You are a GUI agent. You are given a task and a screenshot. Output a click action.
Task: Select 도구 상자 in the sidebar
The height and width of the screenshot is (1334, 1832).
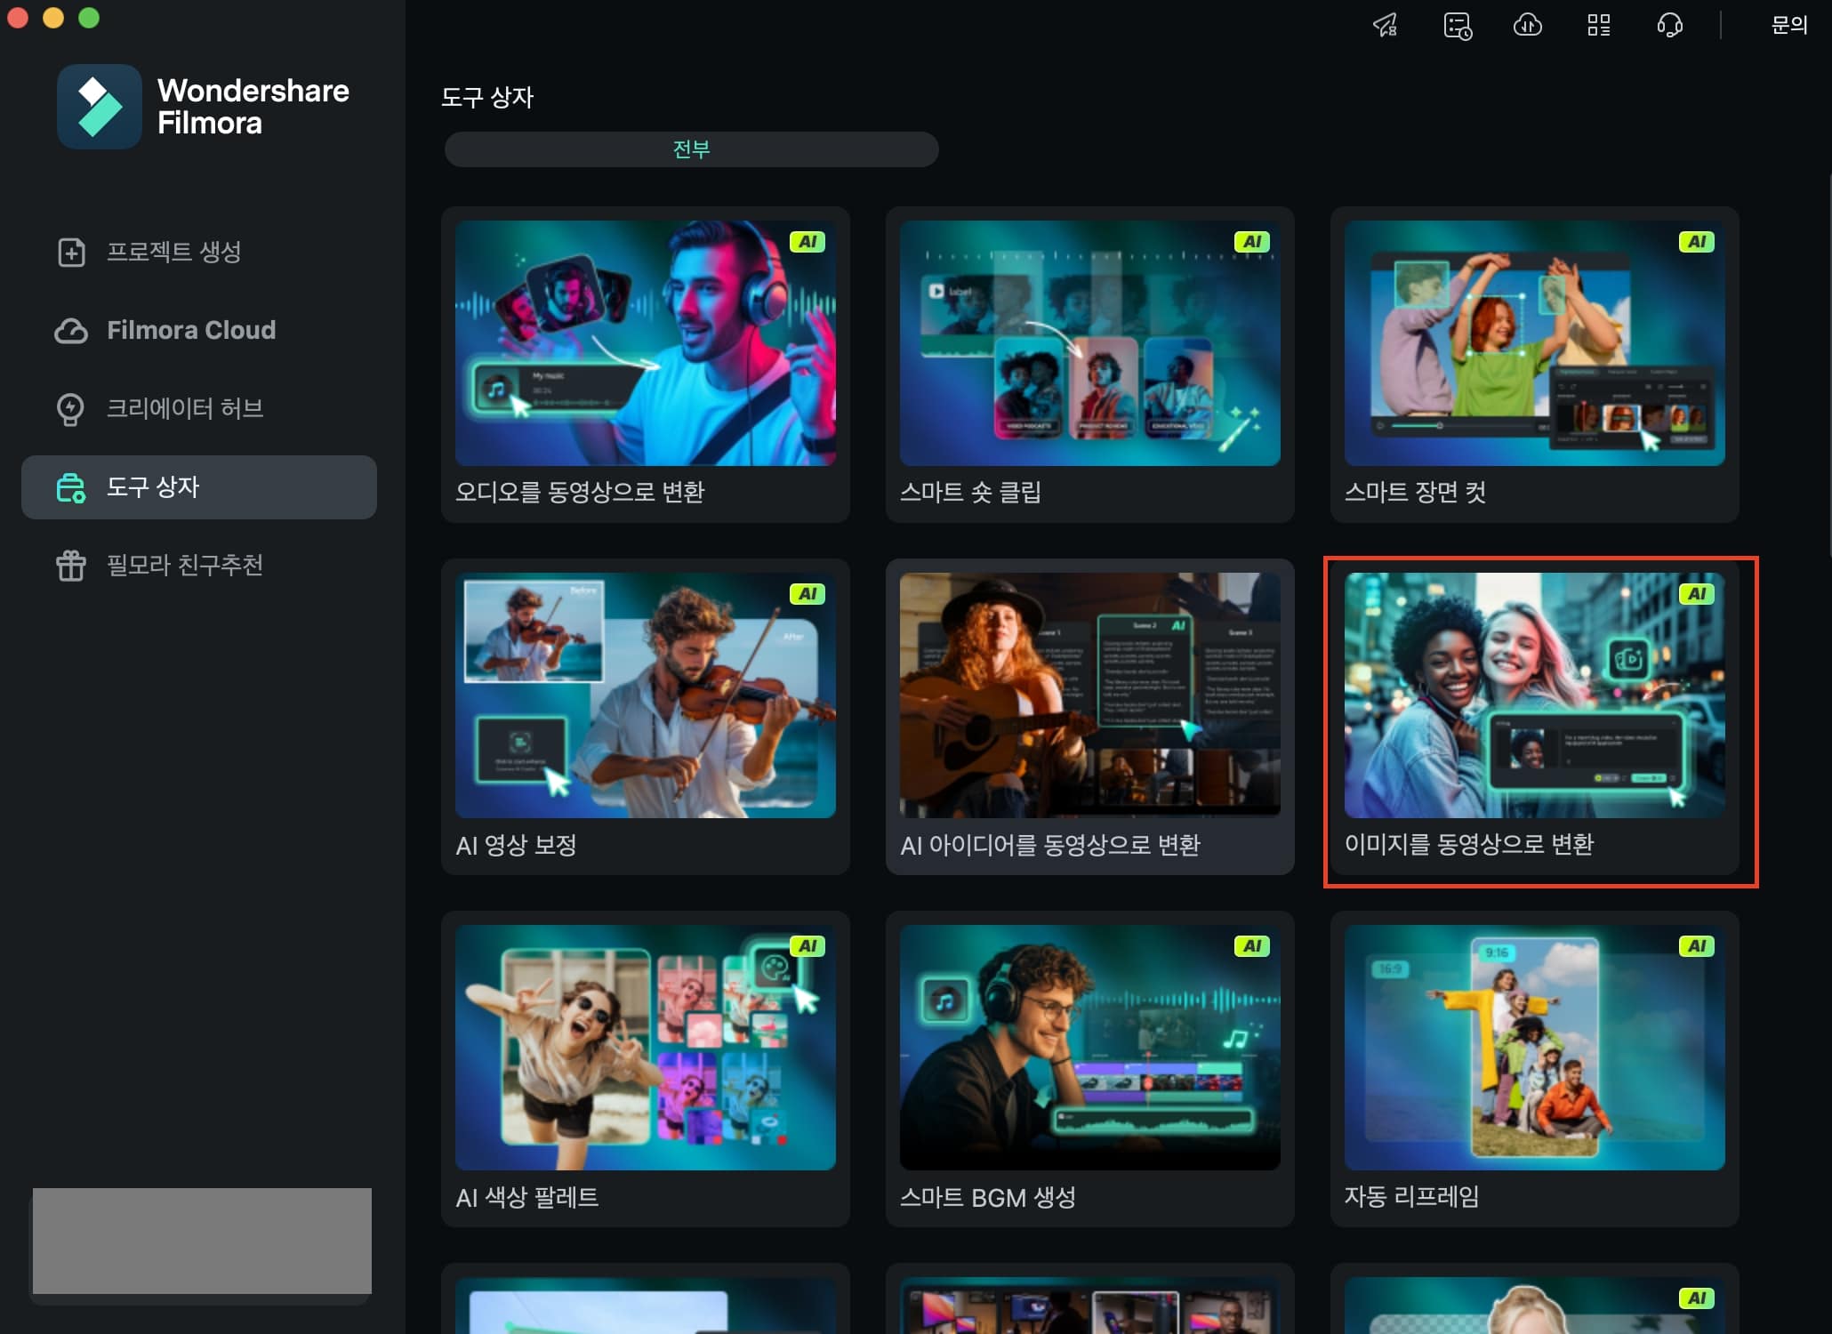tap(199, 487)
